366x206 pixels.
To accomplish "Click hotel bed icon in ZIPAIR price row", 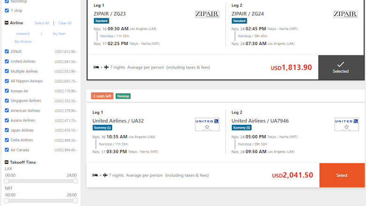I will click(96, 67).
